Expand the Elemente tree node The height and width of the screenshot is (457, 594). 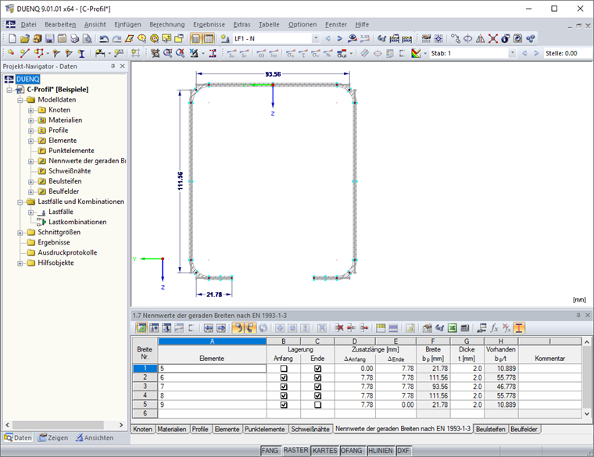(31, 141)
